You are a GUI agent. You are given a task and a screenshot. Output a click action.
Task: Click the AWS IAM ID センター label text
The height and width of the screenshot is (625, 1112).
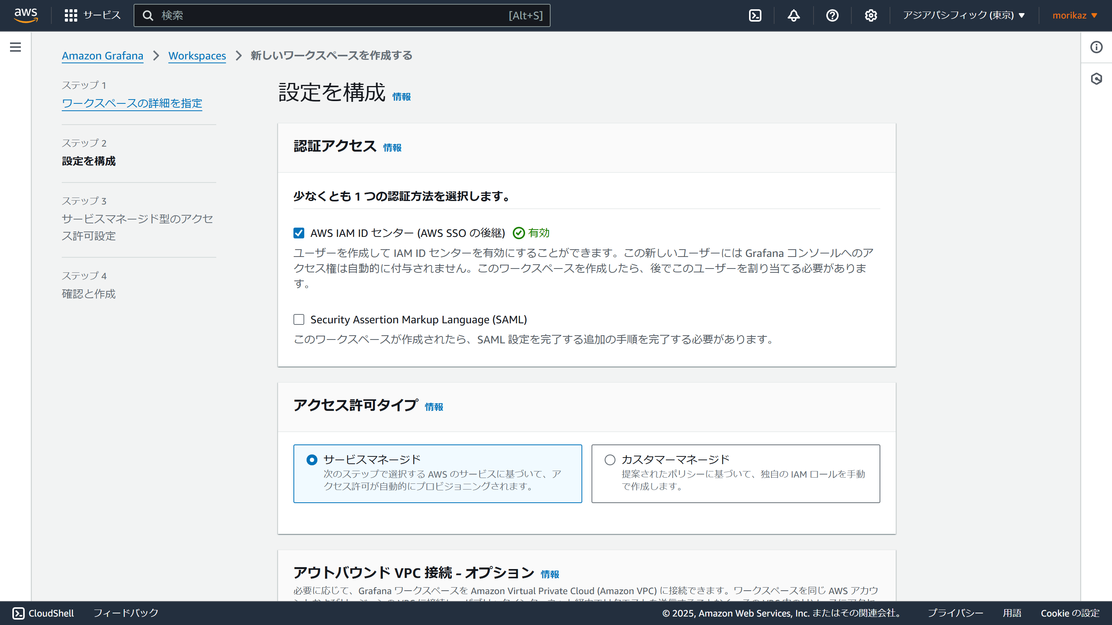pos(407,233)
